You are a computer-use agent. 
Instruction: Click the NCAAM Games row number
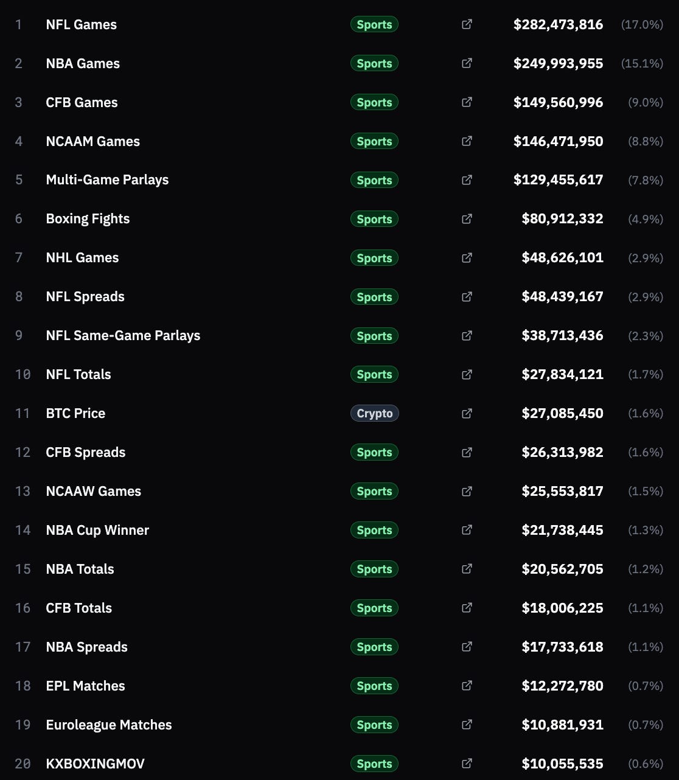tap(19, 141)
